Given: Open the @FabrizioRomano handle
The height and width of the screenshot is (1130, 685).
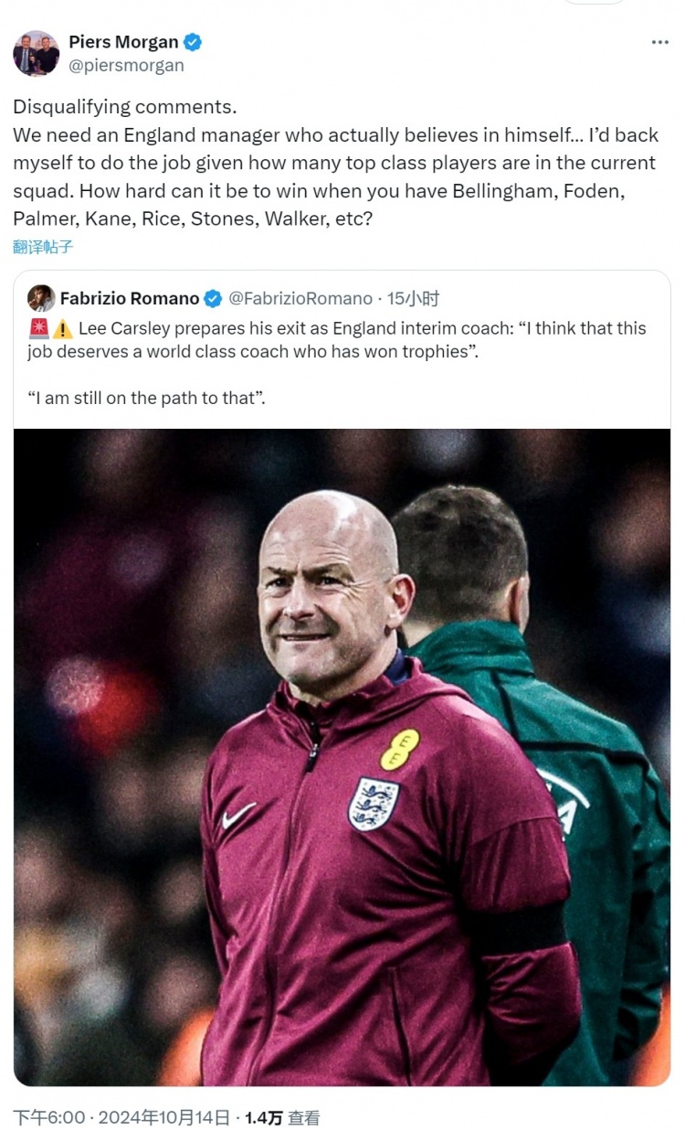Looking at the screenshot, I should coord(300,299).
